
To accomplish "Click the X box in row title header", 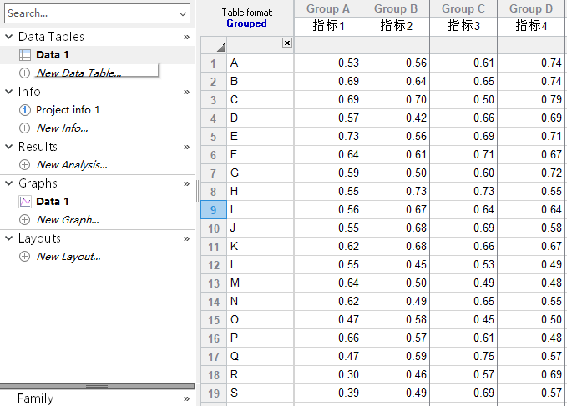I will pos(287,43).
